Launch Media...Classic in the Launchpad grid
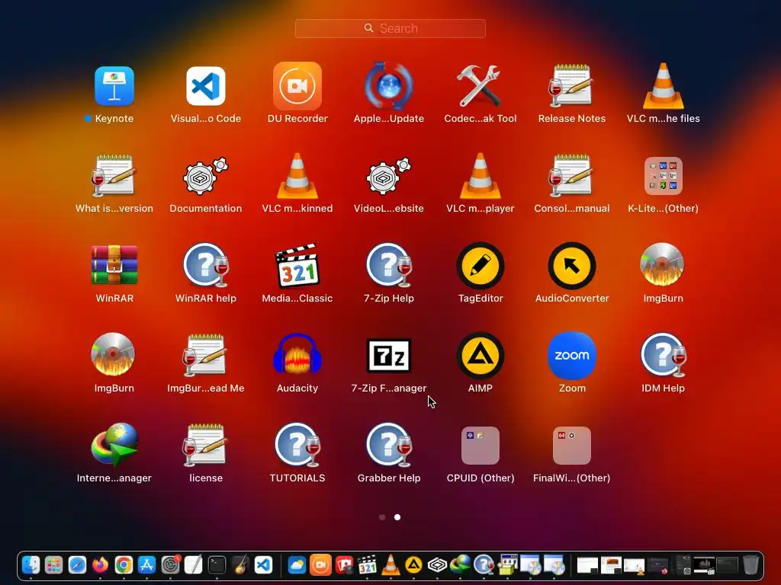781x585 pixels. (x=297, y=266)
